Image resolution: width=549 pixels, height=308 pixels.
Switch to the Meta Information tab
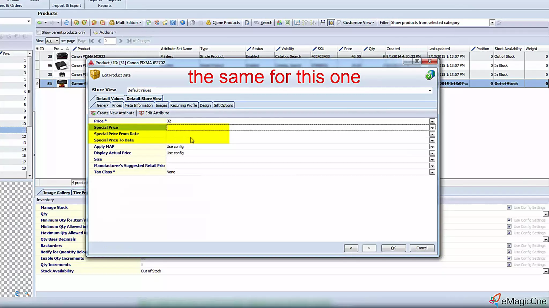pyautogui.click(x=138, y=105)
